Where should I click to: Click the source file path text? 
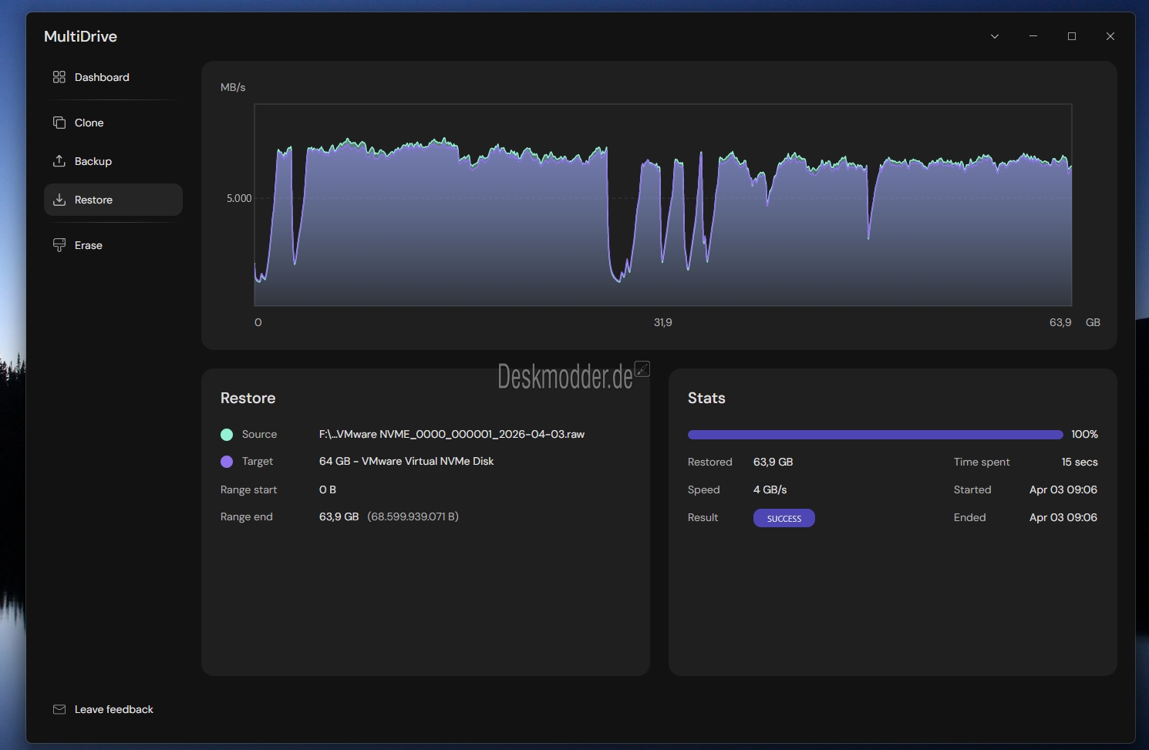[x=451, y=434]
